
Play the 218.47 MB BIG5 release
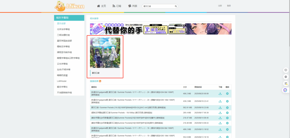pyautogui.click(x=227, y=118)
